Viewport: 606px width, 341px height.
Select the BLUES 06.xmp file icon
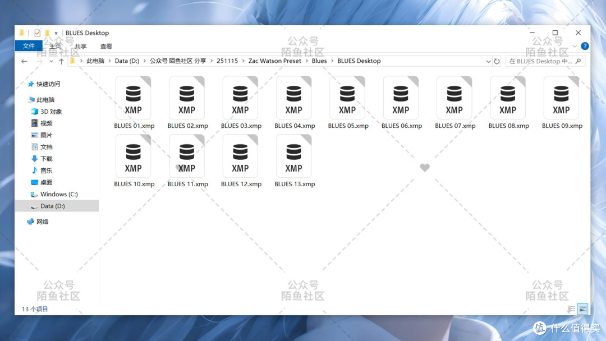point(401,98)
